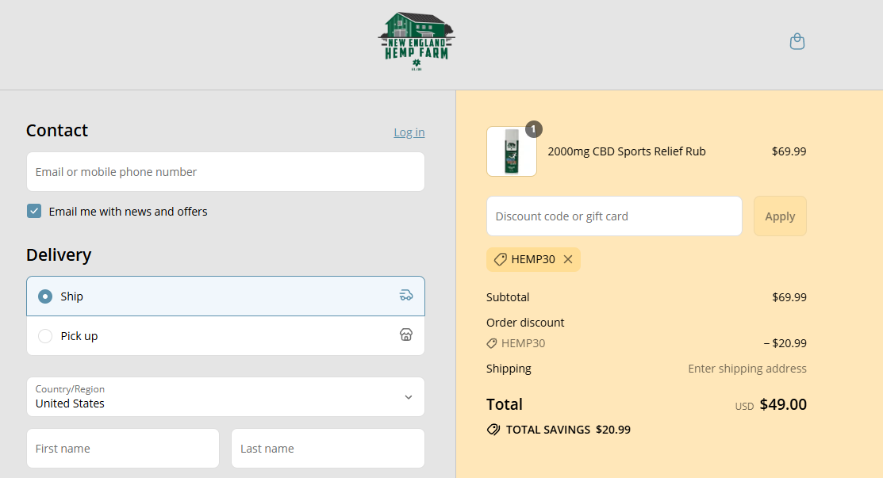Click the Log in link
883x478 pixels.
(409, 132)
